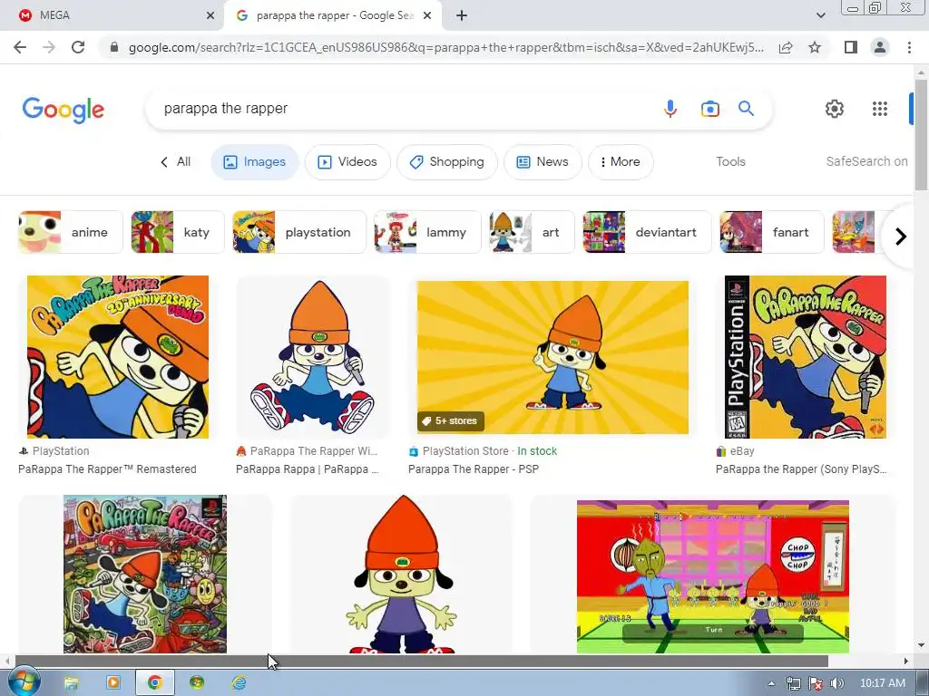929x696 pixels.
Task: Open the Google apps grid
Action: coord(880,109)
